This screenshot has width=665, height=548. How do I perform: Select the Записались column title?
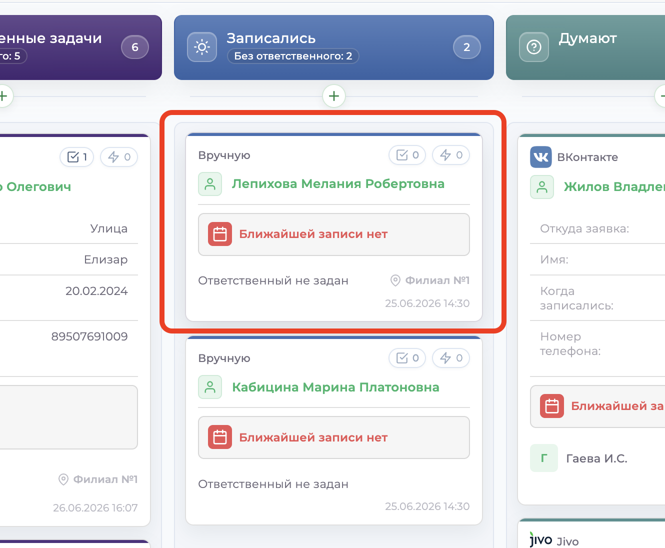(x=271, y=38)
